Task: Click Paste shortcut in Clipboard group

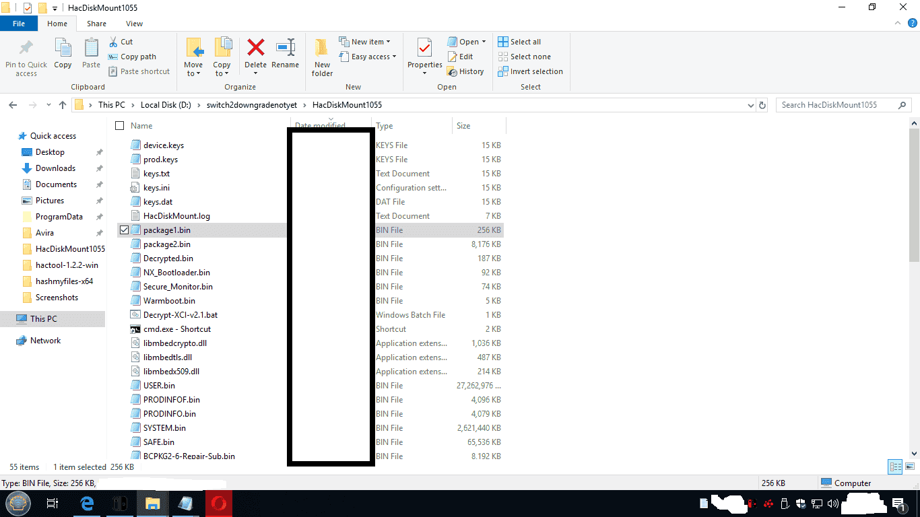Action: [139, 71]
